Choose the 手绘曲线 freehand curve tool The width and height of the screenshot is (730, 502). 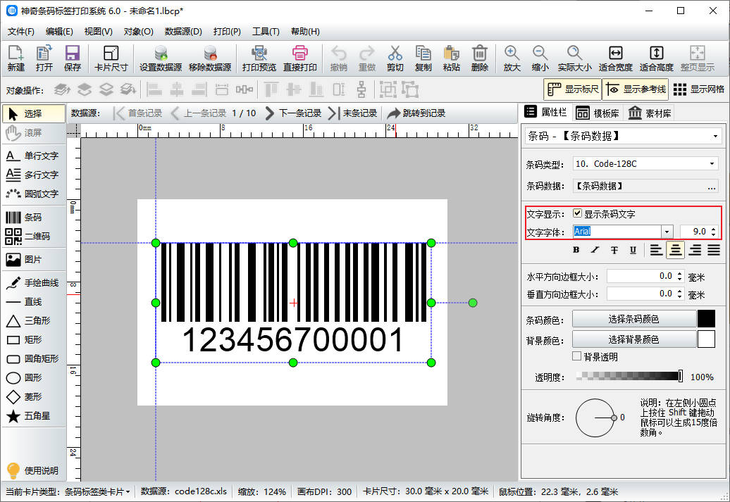[33, 283]
